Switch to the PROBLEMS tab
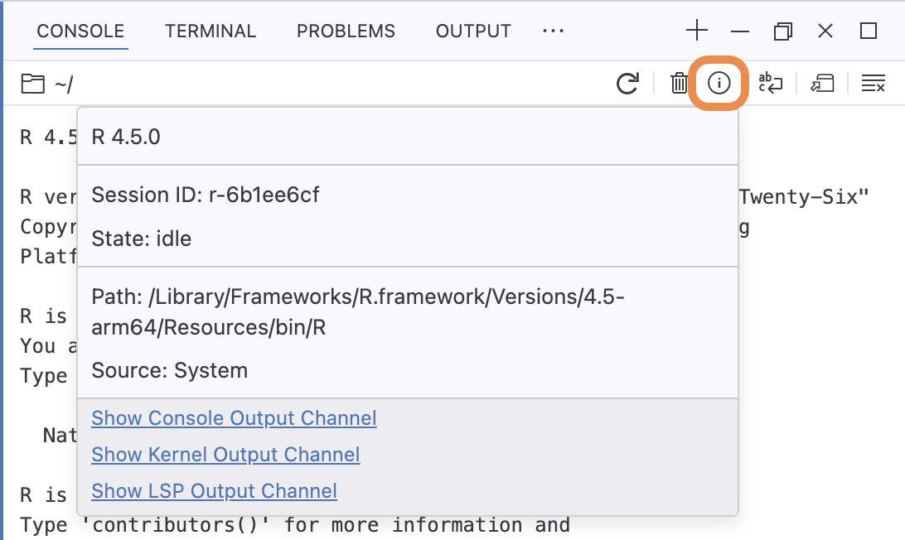The height and width of the screenshot is (540, 905). tap(346, 31)
